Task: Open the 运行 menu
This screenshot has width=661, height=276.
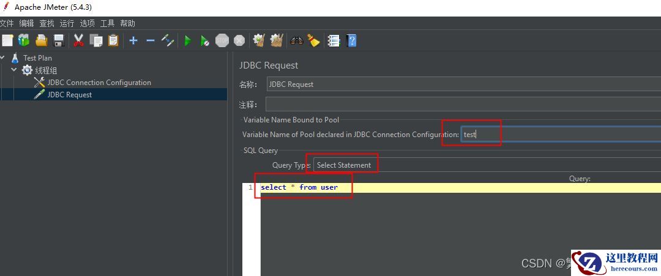Action: click(x=67, y=23)
